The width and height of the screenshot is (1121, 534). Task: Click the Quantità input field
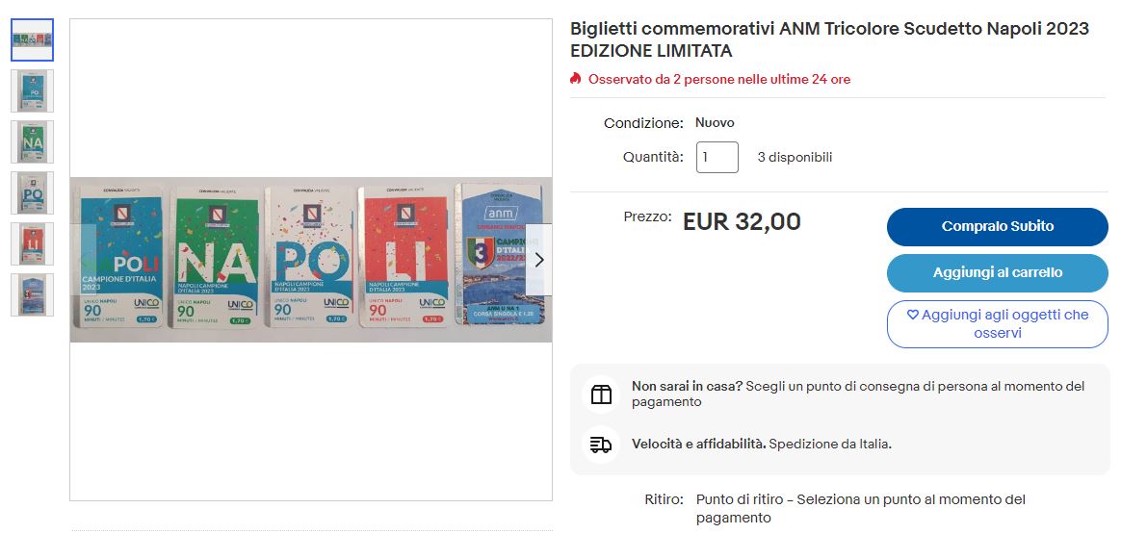(717, 157)
